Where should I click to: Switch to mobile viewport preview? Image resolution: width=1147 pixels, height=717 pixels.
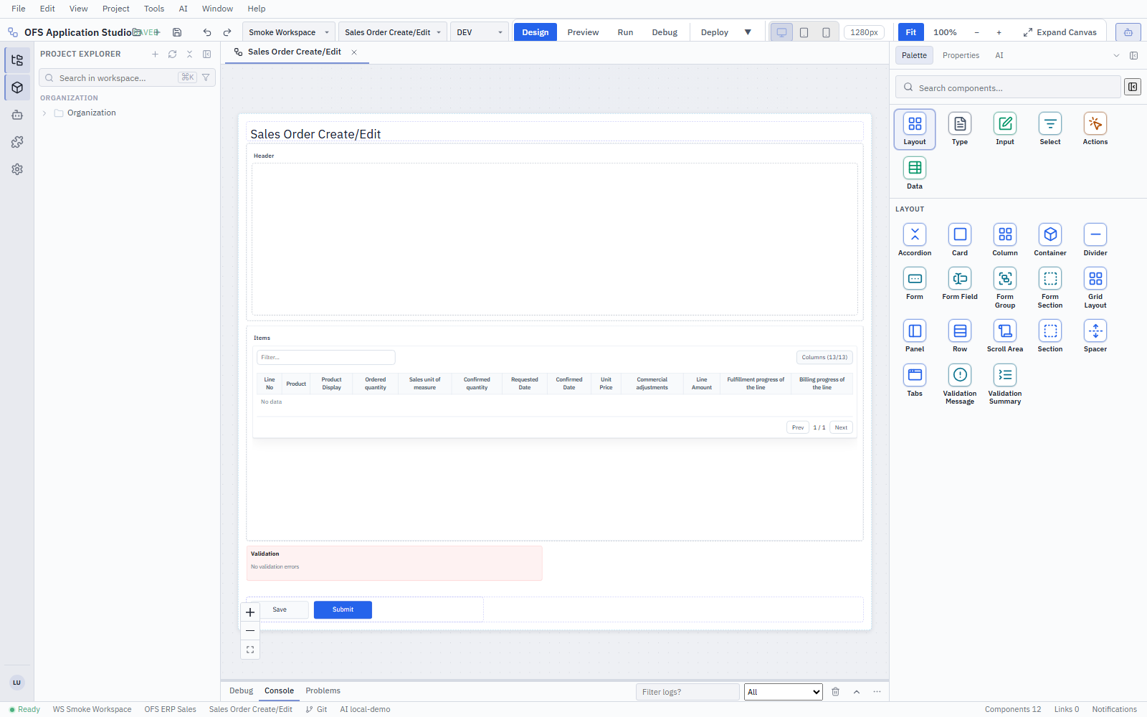tap(826, 32)
